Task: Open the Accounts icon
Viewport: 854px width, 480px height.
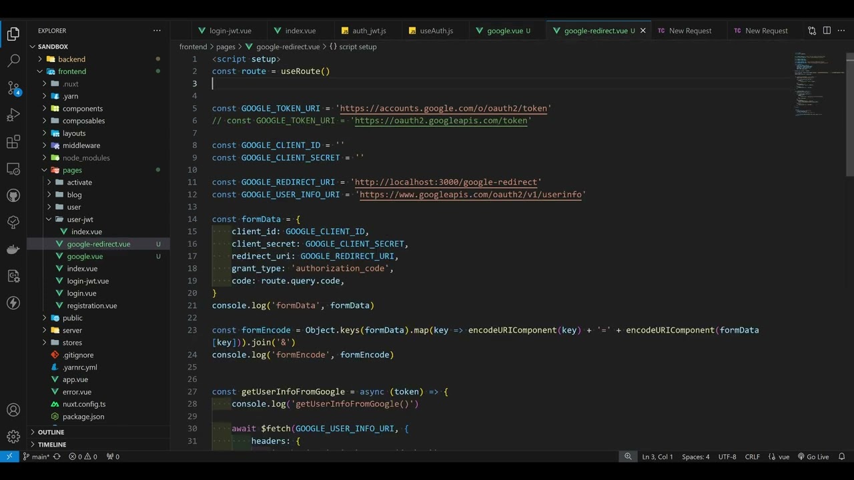Action: pos(13,410)
